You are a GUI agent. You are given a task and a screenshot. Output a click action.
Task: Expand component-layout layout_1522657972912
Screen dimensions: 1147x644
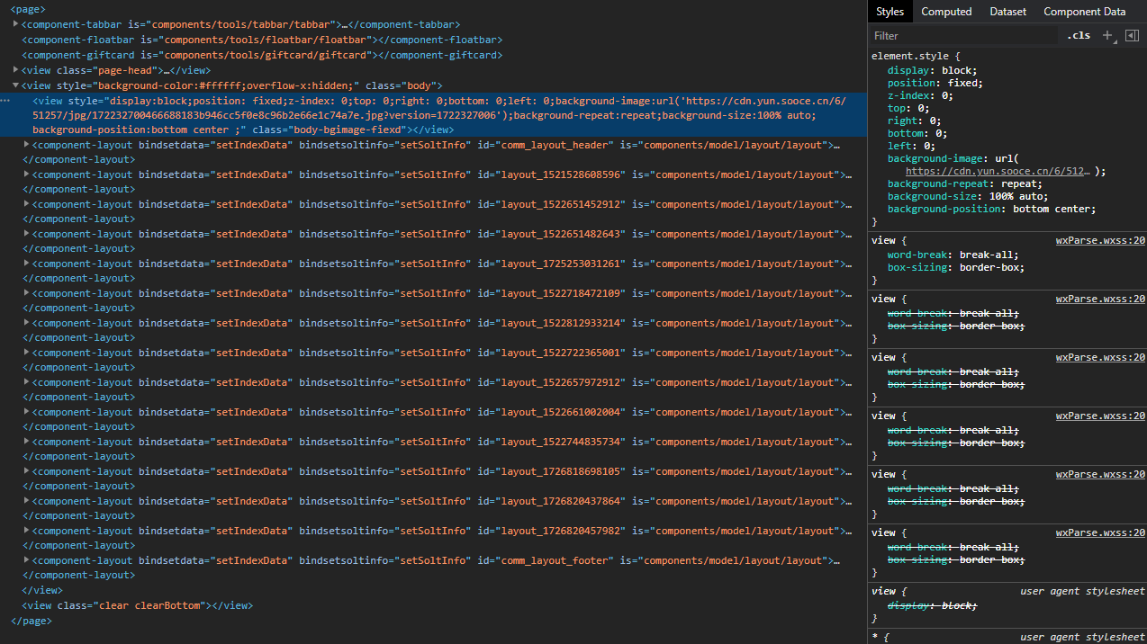click(x=27, y=381)
